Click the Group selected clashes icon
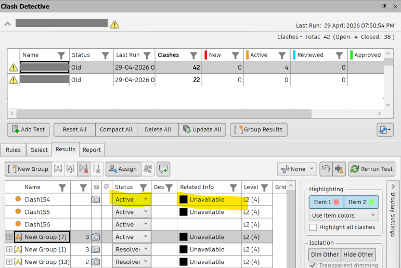The width and height of the screenshot is (401, 268). pos(58,169)
